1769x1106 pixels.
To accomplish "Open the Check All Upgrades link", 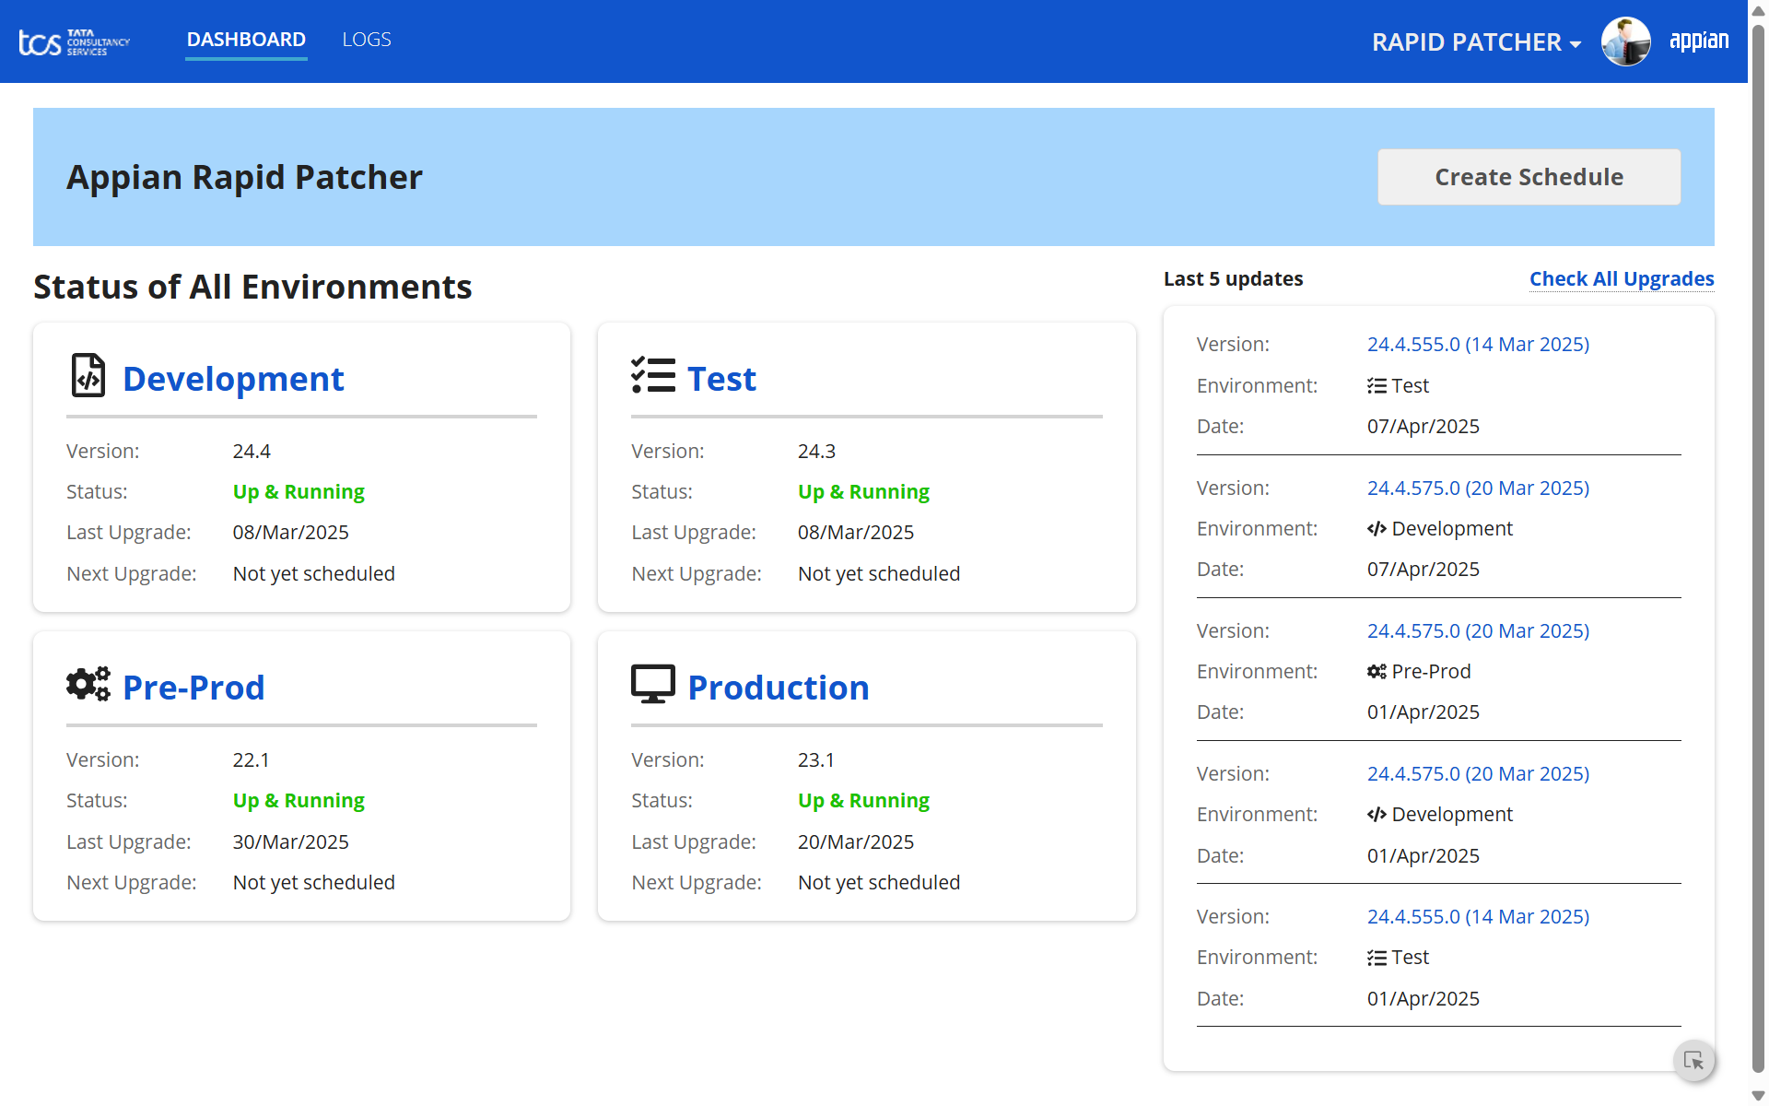I will pos(1622,278).
